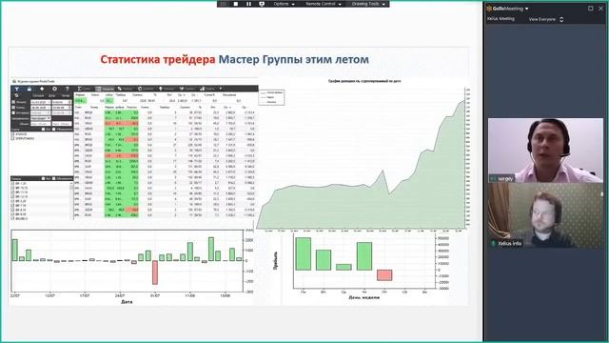The width and height of the screenshot is (609, 343).
Task: Click the end time field
Action: [x=62, y=108]
